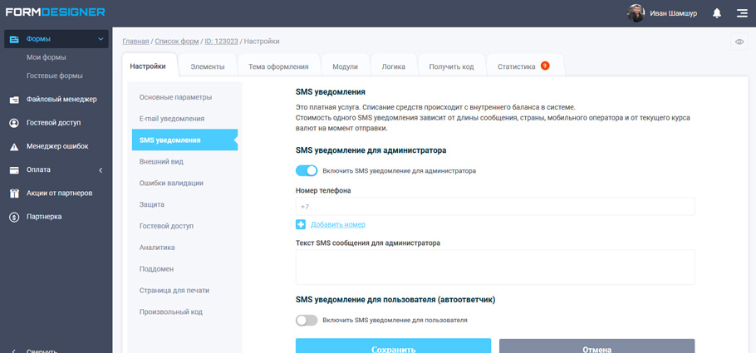Open the Тема оформления tab
This screenshot has height=353, width=756.
pyautogui.click(x=278, y=67)
